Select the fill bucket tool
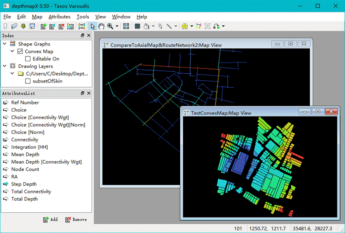Screen dimensions: 345x233 146,26
